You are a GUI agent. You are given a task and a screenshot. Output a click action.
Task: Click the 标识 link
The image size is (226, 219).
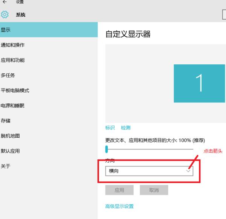(x=110, y=128)
